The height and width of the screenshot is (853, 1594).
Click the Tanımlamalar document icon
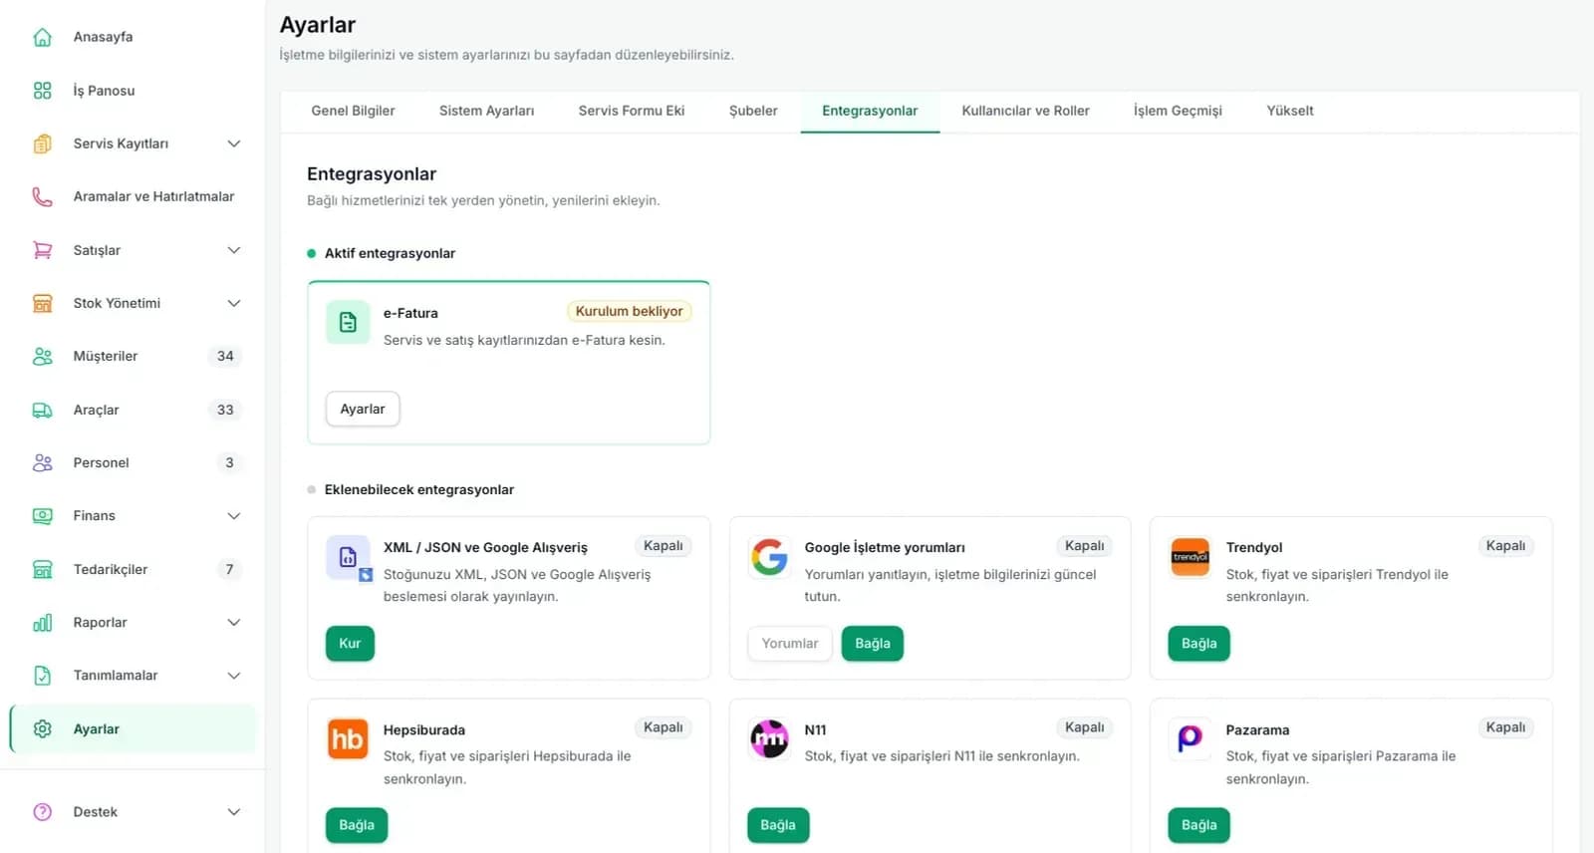(42, 675)
